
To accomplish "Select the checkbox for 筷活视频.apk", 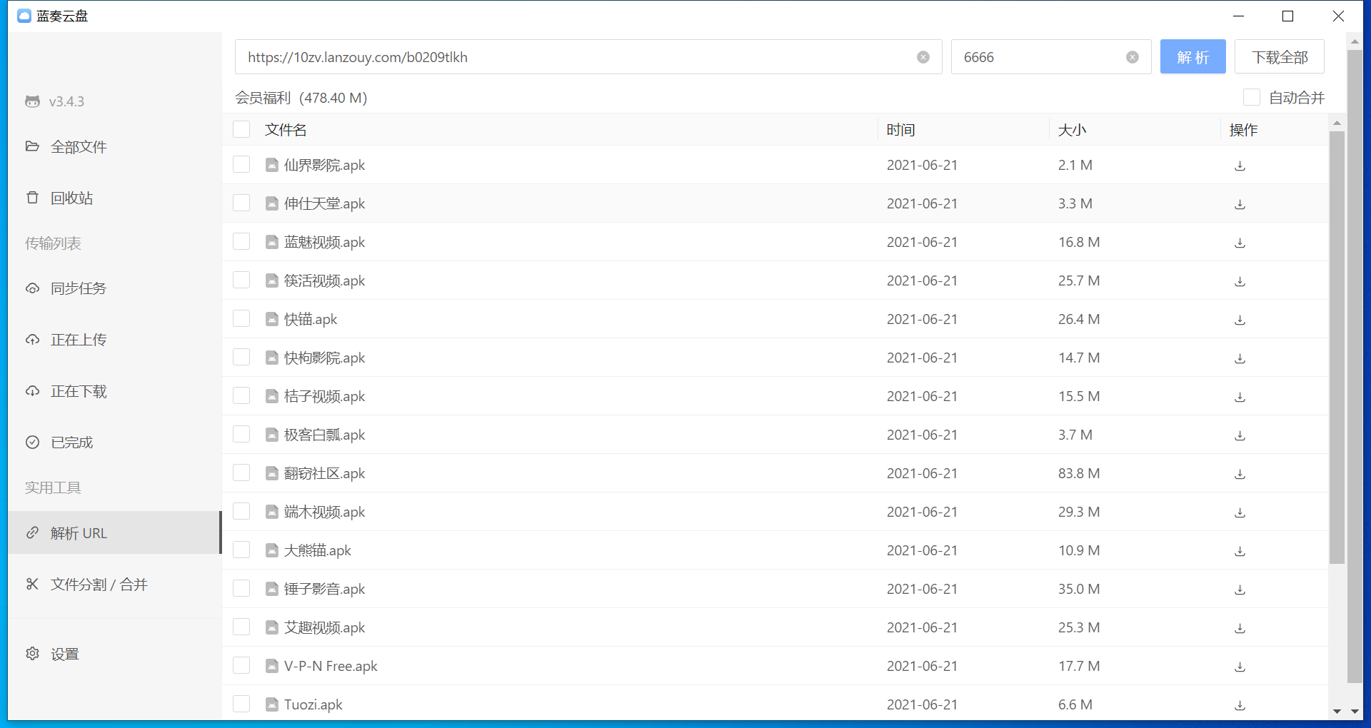I will coord(241,280).
